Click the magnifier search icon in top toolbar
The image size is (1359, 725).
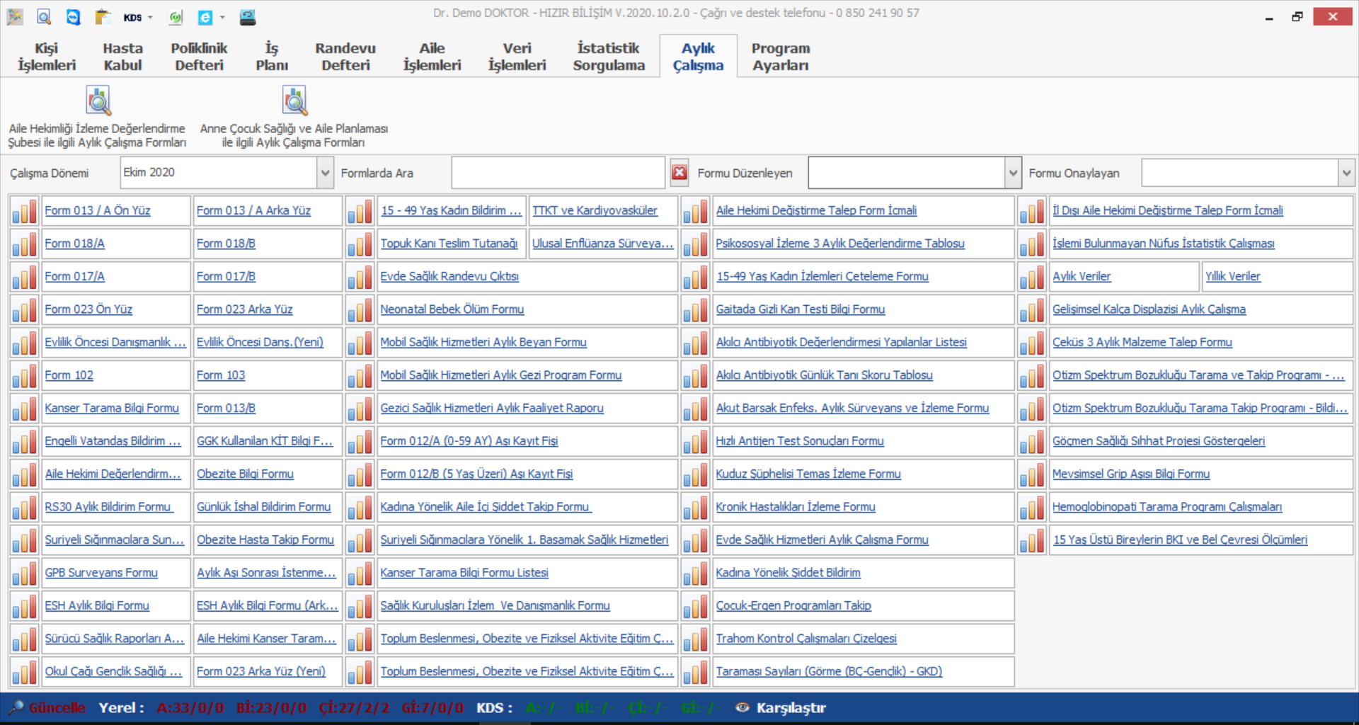44,17
